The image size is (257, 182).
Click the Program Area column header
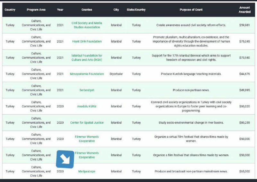36,10
